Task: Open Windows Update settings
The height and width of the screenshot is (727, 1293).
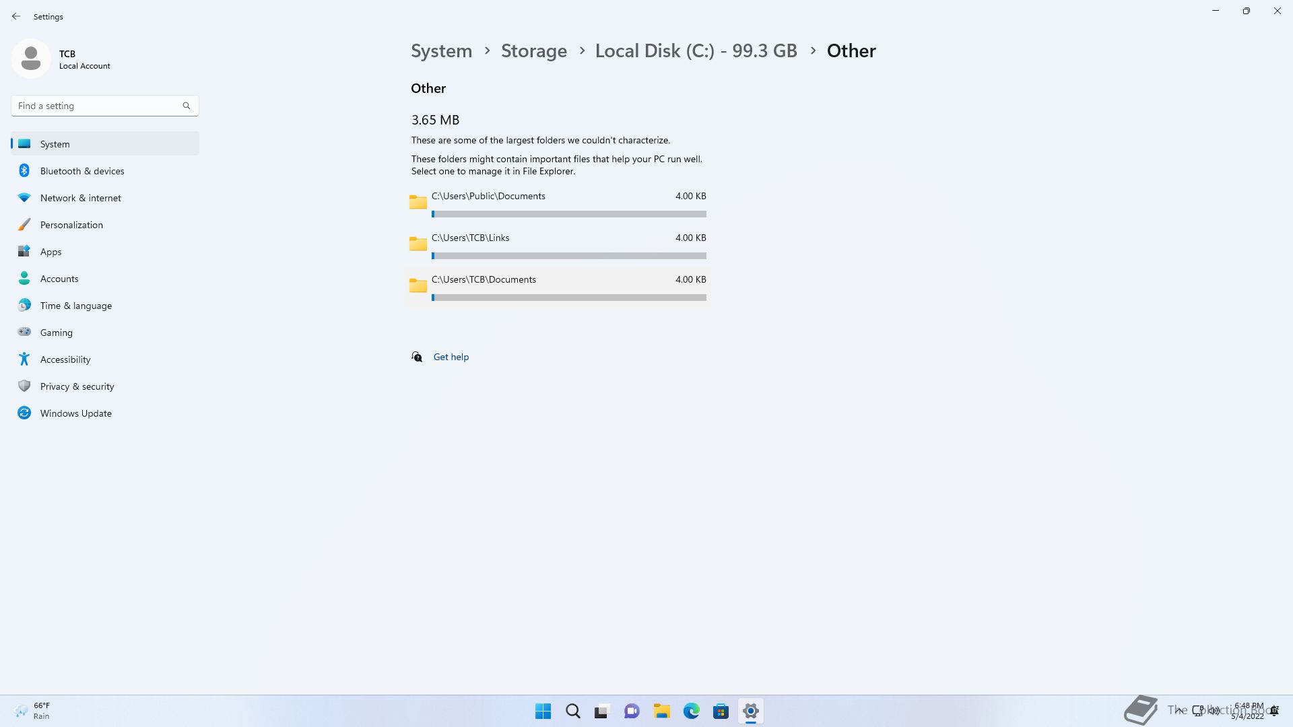Action: tap(105, 413)
